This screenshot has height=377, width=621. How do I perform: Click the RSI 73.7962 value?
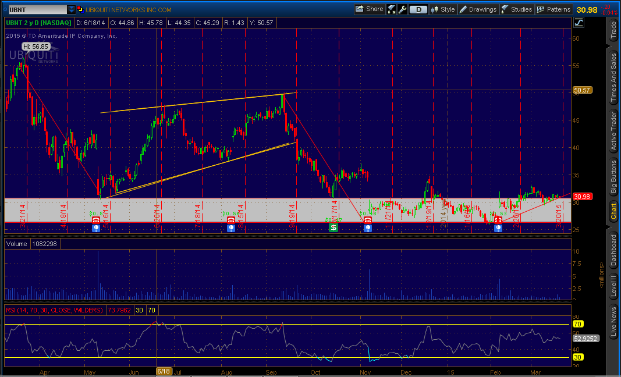tap(119, 310)
